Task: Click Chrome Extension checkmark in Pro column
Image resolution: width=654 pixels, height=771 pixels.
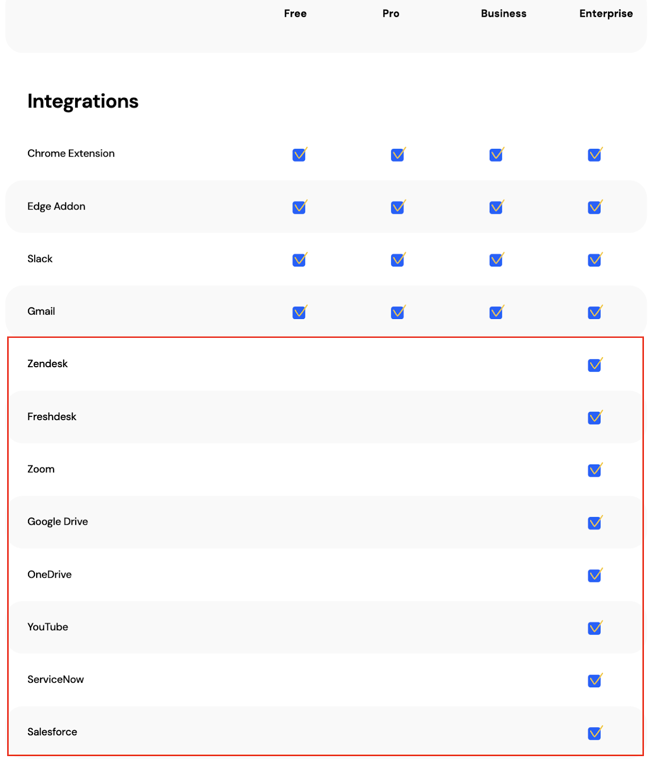Action: click(398, 154)
